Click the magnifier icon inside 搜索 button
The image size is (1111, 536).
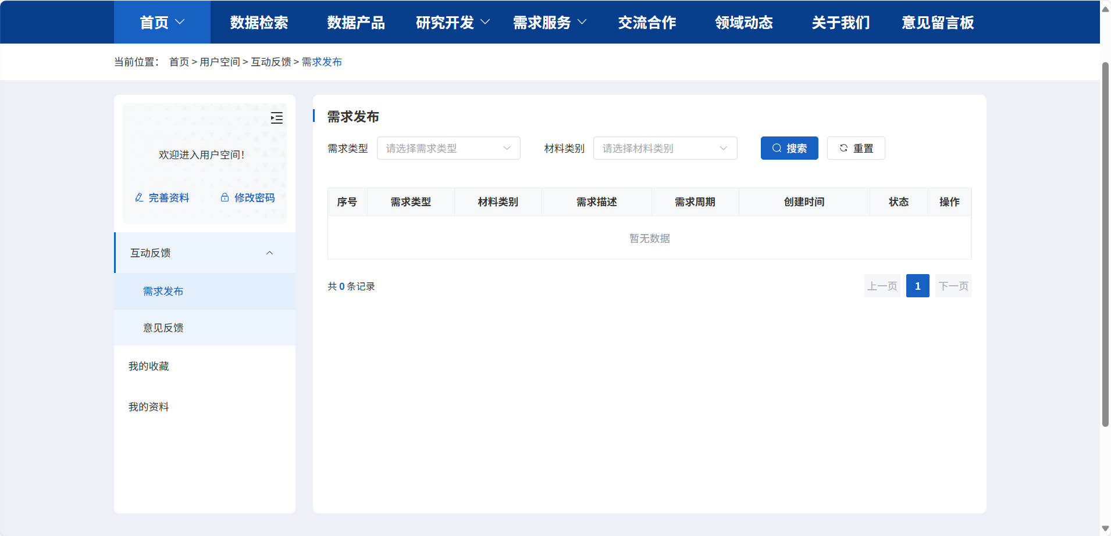[x=777, y=148]
